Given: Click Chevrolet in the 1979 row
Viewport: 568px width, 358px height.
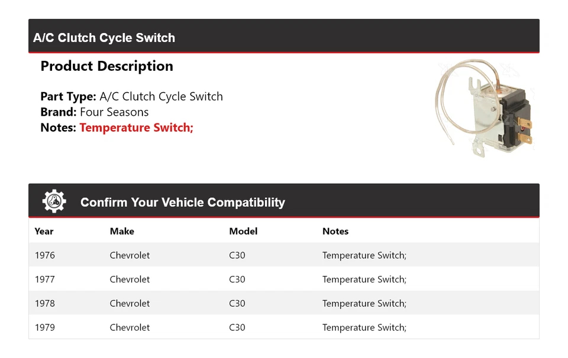Looking at the screenshot, I should click(x=130, y=327).
